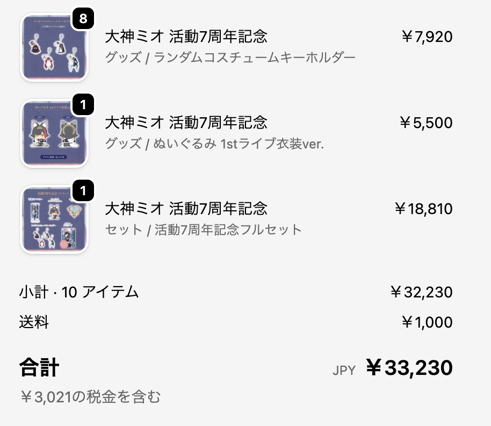Screen dimensions: 491x426
Task: Click the ¥33,230 total amount
Action: coord(409,368)
